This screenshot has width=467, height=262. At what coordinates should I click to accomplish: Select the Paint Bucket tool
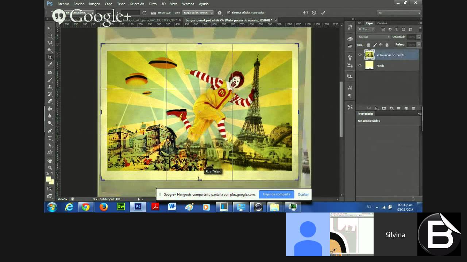tap(50, 108)
